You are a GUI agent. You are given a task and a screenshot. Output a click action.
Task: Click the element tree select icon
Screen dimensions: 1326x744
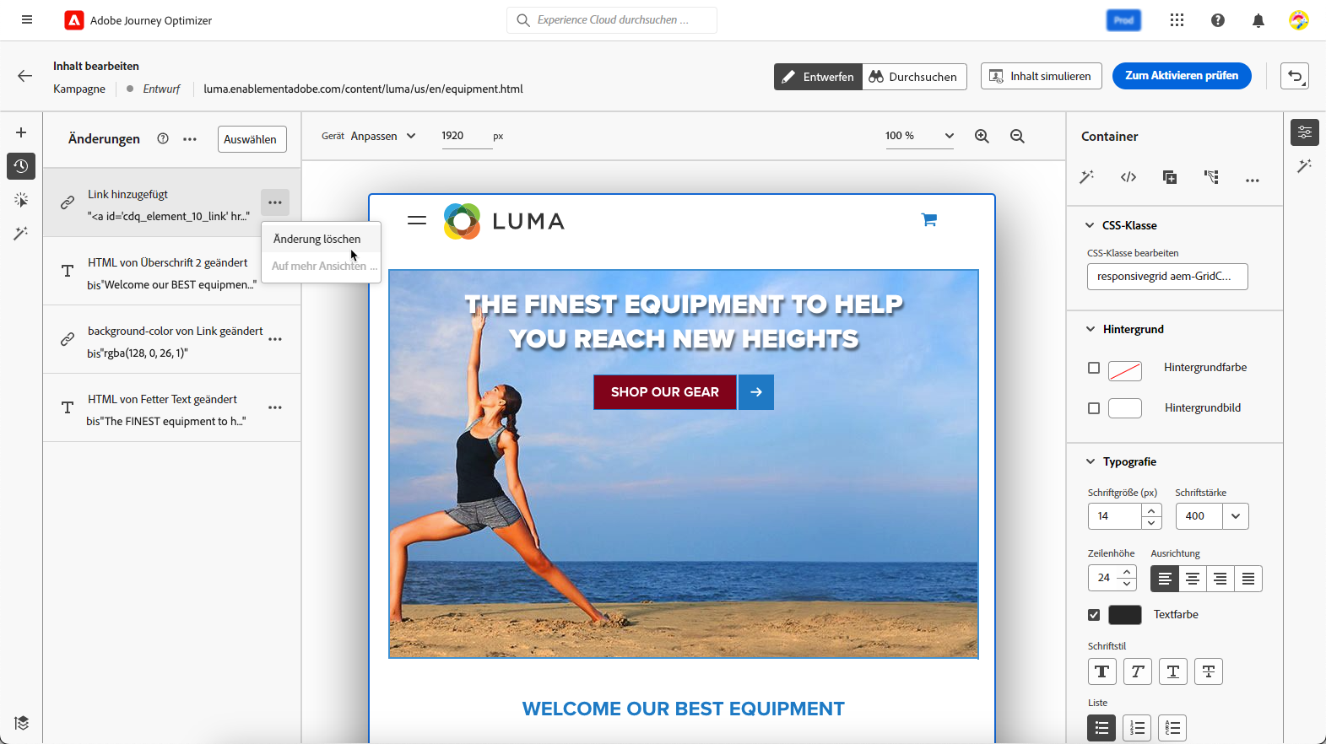point(1211,177)
